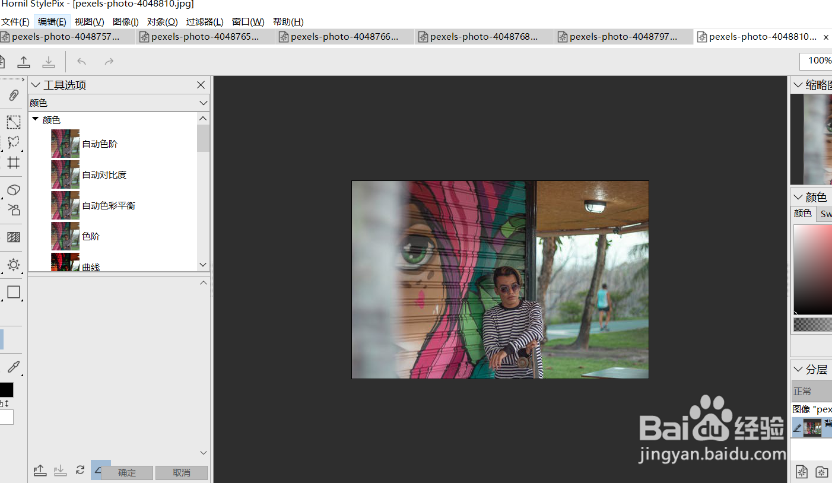Switch to pexels-photo-4048797 tab

click(x=624, y=37)
